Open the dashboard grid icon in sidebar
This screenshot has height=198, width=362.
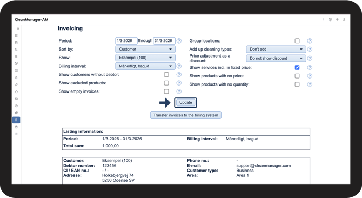click(16, 36)
